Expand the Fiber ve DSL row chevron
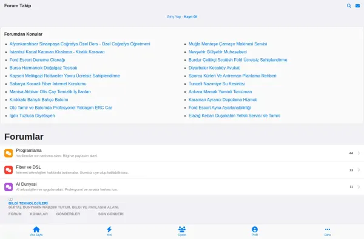Screen dimensions: 364x239 [x=359, y=170]
